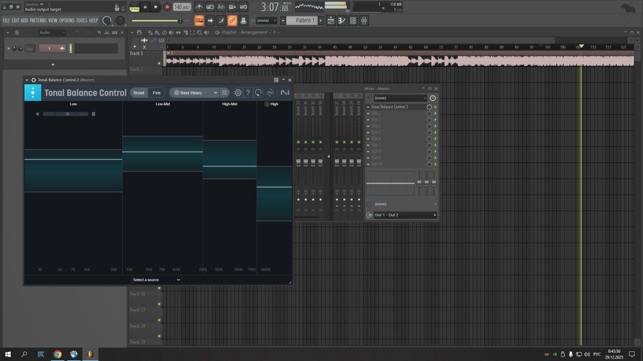Toggle the Slot 2 enable LED in Mixer

click(x=435, y=114)
